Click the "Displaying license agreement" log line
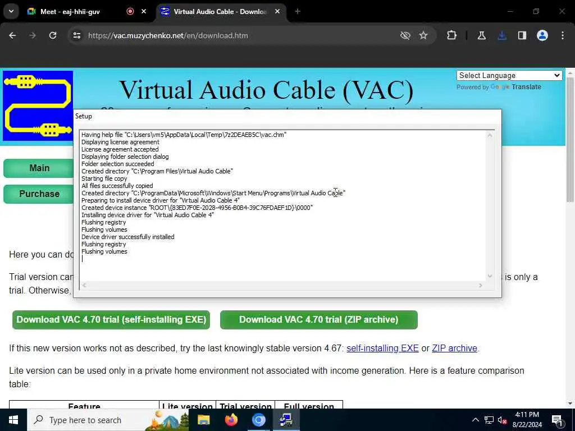Screen dimensions: 575x431 click(x=120, y=142)
